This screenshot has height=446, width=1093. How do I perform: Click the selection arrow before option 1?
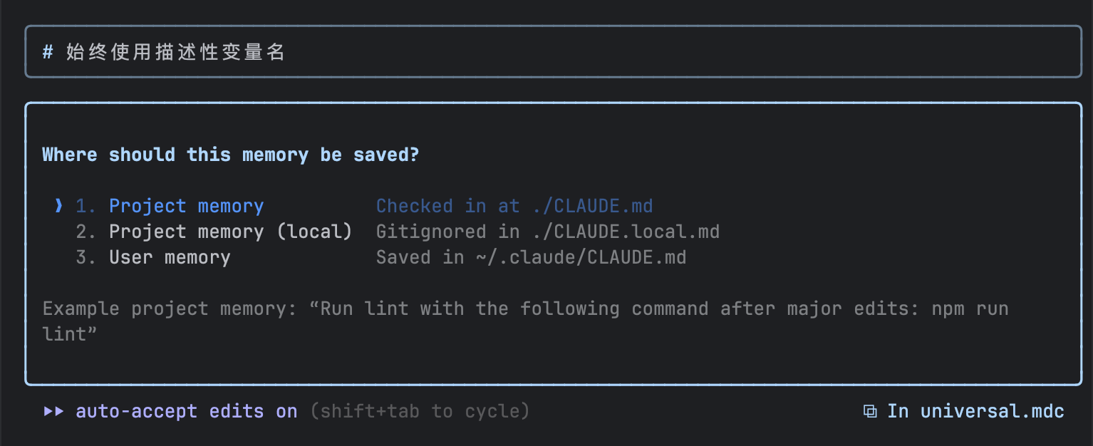click(x=59, y=207)
